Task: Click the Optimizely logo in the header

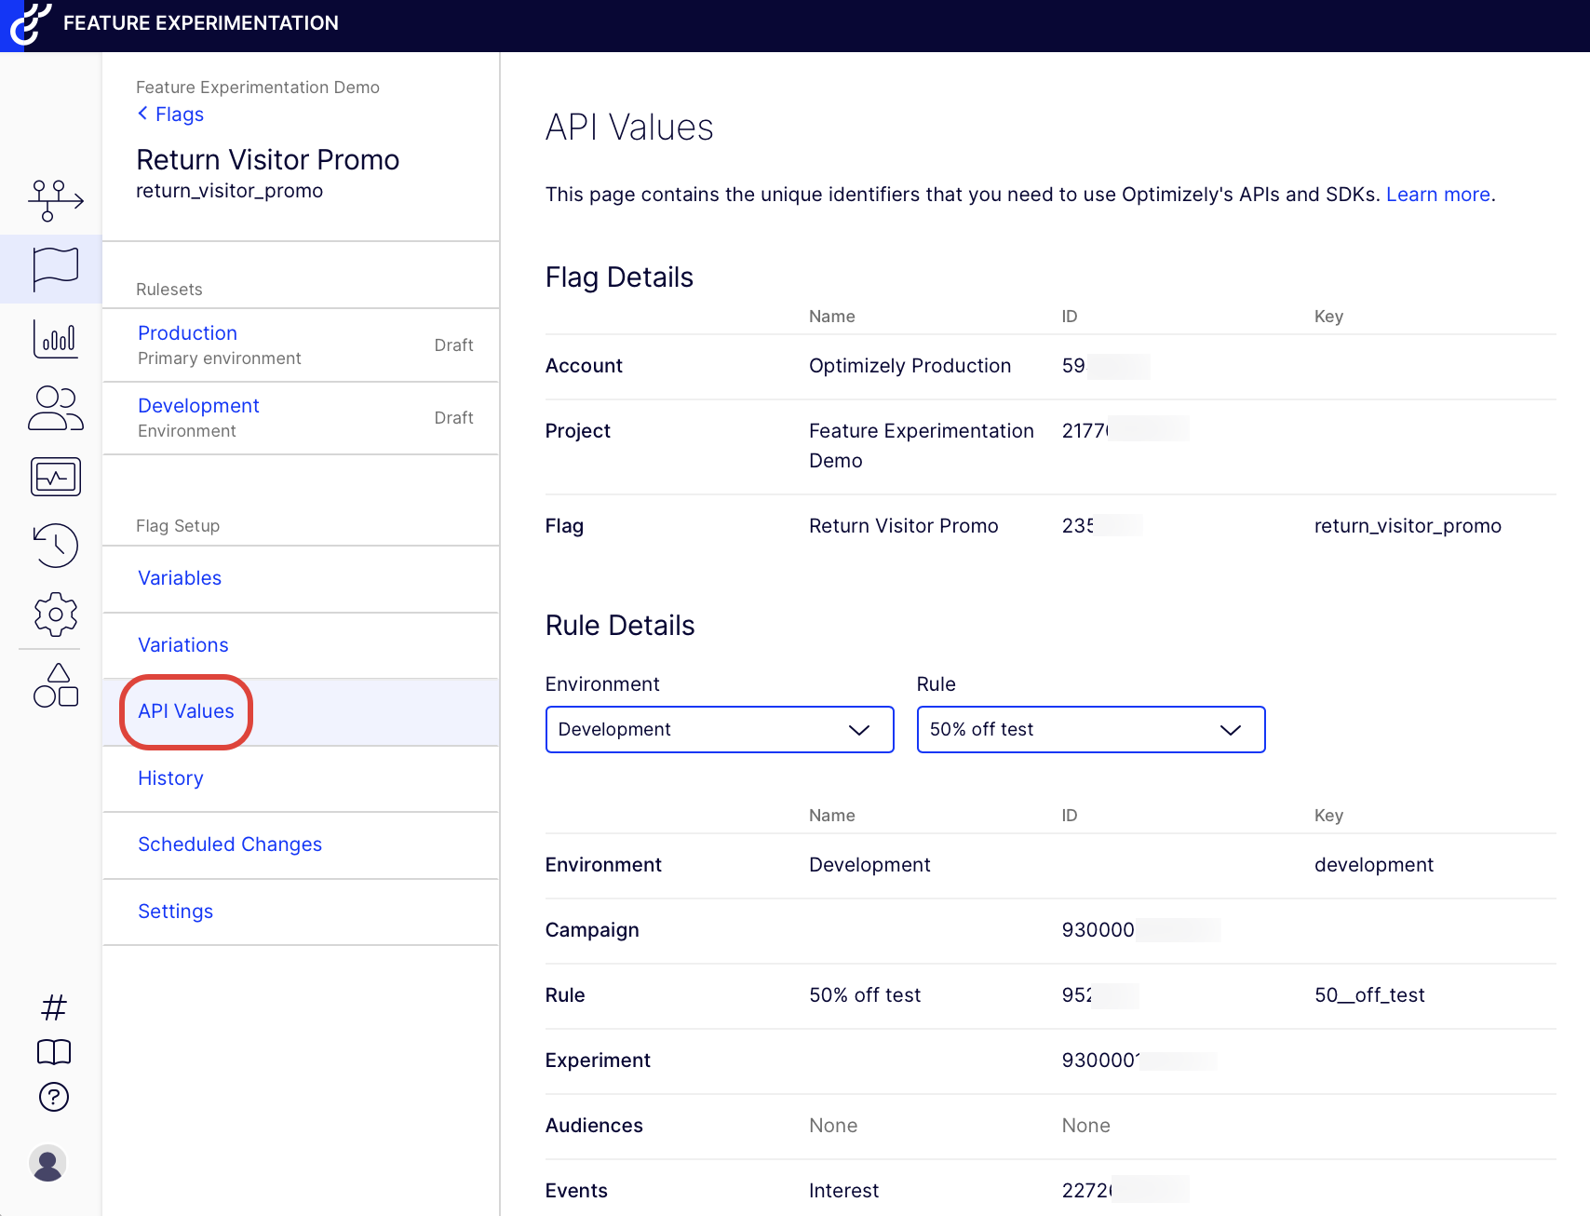Action: pos(30,23)
